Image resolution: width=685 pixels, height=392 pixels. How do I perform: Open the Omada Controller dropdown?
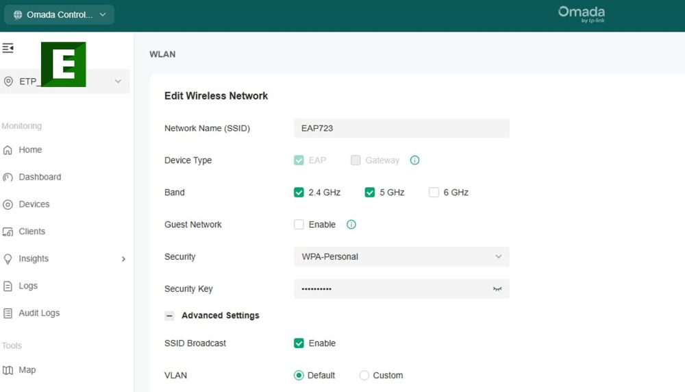coord(60,14)
